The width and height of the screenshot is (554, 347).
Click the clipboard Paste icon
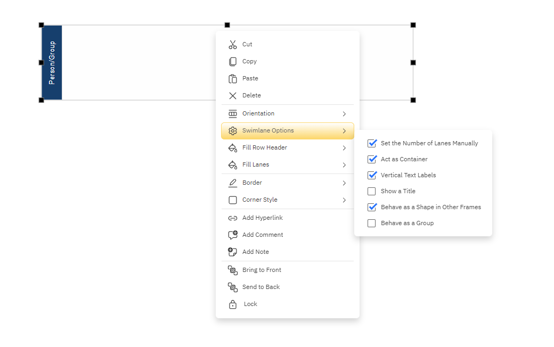[233, 79]
